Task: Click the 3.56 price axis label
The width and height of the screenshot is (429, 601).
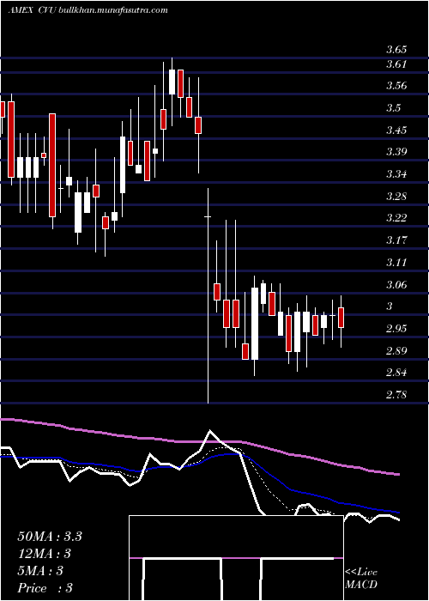Action: tap(396, 86)
